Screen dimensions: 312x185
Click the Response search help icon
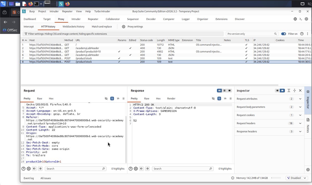[131, 169]
